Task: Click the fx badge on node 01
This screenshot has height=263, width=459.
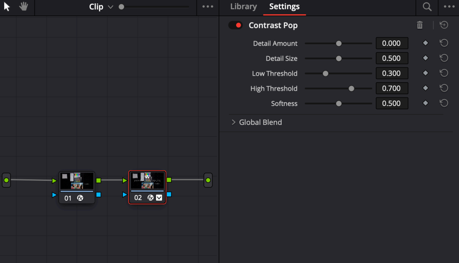Action: point(80,198)
